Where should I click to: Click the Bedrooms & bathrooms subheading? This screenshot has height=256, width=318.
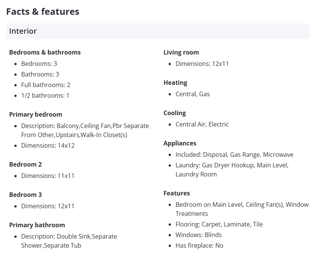pyautogui.click(x=45, y=52)
